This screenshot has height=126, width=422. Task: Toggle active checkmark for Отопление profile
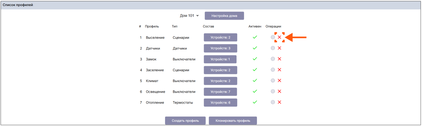pos(255,102)
